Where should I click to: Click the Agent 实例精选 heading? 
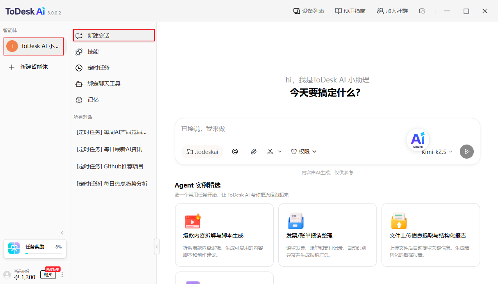point(197,185)
